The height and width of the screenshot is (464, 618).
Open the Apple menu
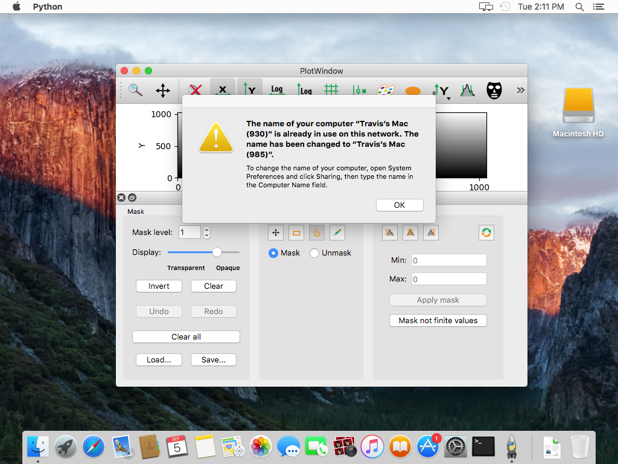(x=16, y=6)
